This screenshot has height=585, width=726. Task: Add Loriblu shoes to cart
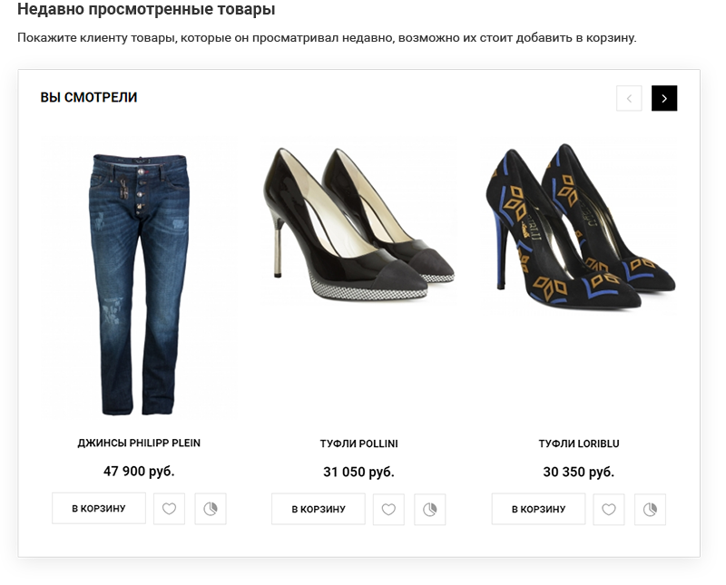coord(538,510)
